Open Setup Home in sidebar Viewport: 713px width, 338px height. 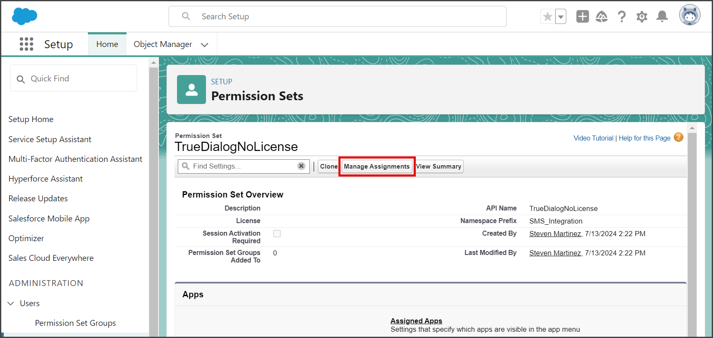click(x=31, y=119)
